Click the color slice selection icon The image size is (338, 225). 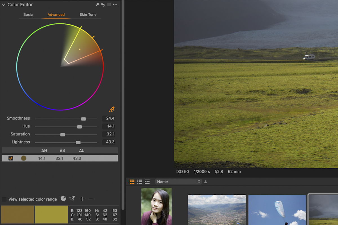coord(72,199)
